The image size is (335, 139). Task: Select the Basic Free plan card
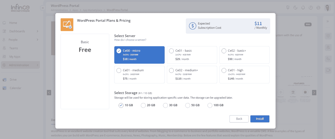85,71
